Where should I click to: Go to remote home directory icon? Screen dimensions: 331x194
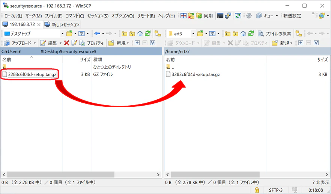click(x=243, y=33)
